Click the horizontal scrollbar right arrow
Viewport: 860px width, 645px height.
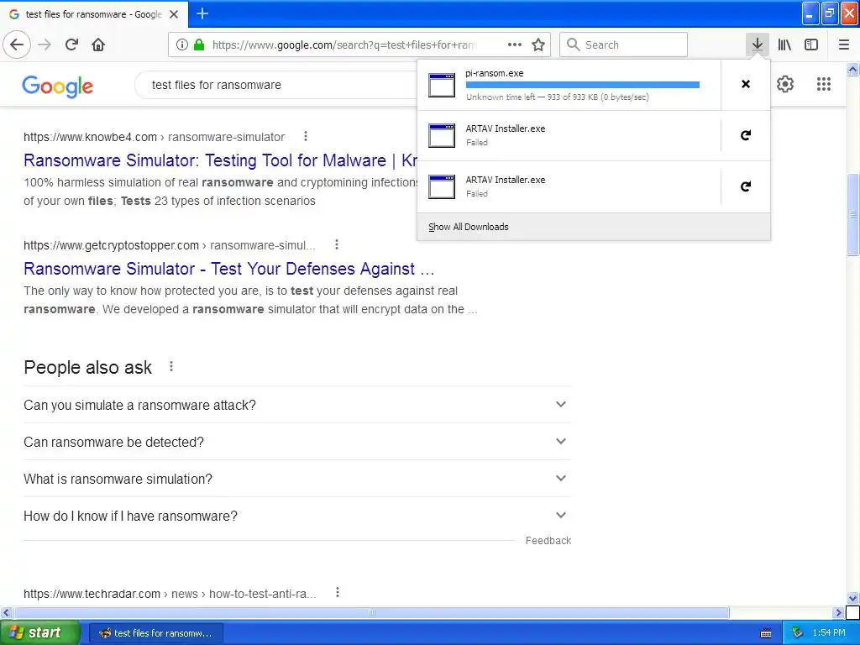(x=837, y=612)
